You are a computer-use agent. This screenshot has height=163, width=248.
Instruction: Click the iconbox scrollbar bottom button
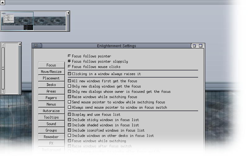tap(3, 91)
